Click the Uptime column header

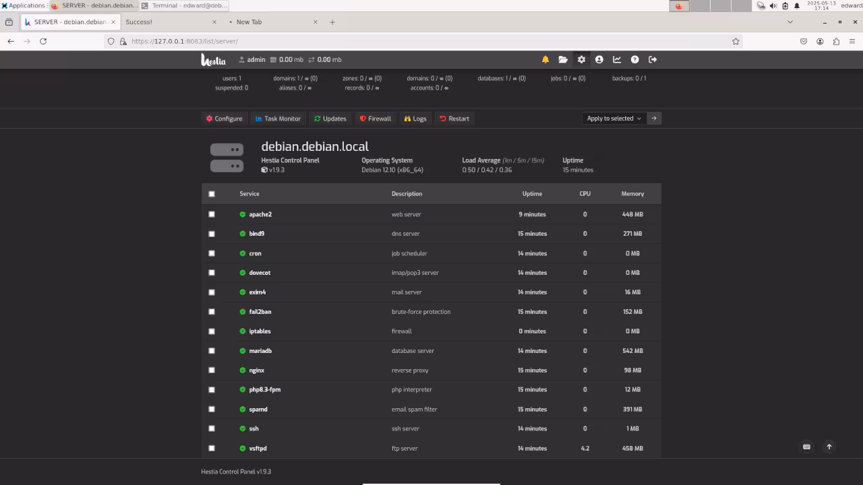[532, 194]
